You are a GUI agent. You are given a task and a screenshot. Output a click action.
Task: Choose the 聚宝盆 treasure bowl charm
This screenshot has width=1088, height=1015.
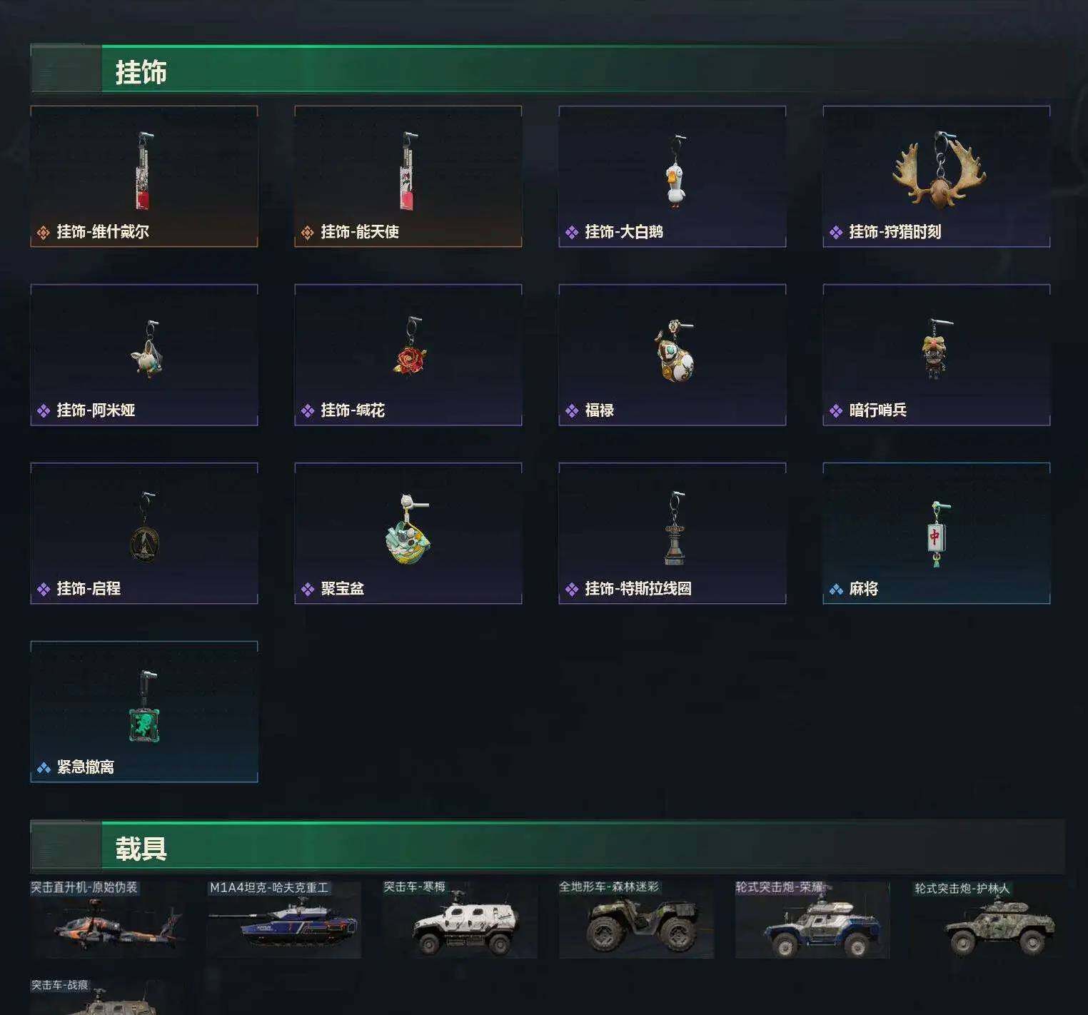pyautogui.click(x=408, y=528)
